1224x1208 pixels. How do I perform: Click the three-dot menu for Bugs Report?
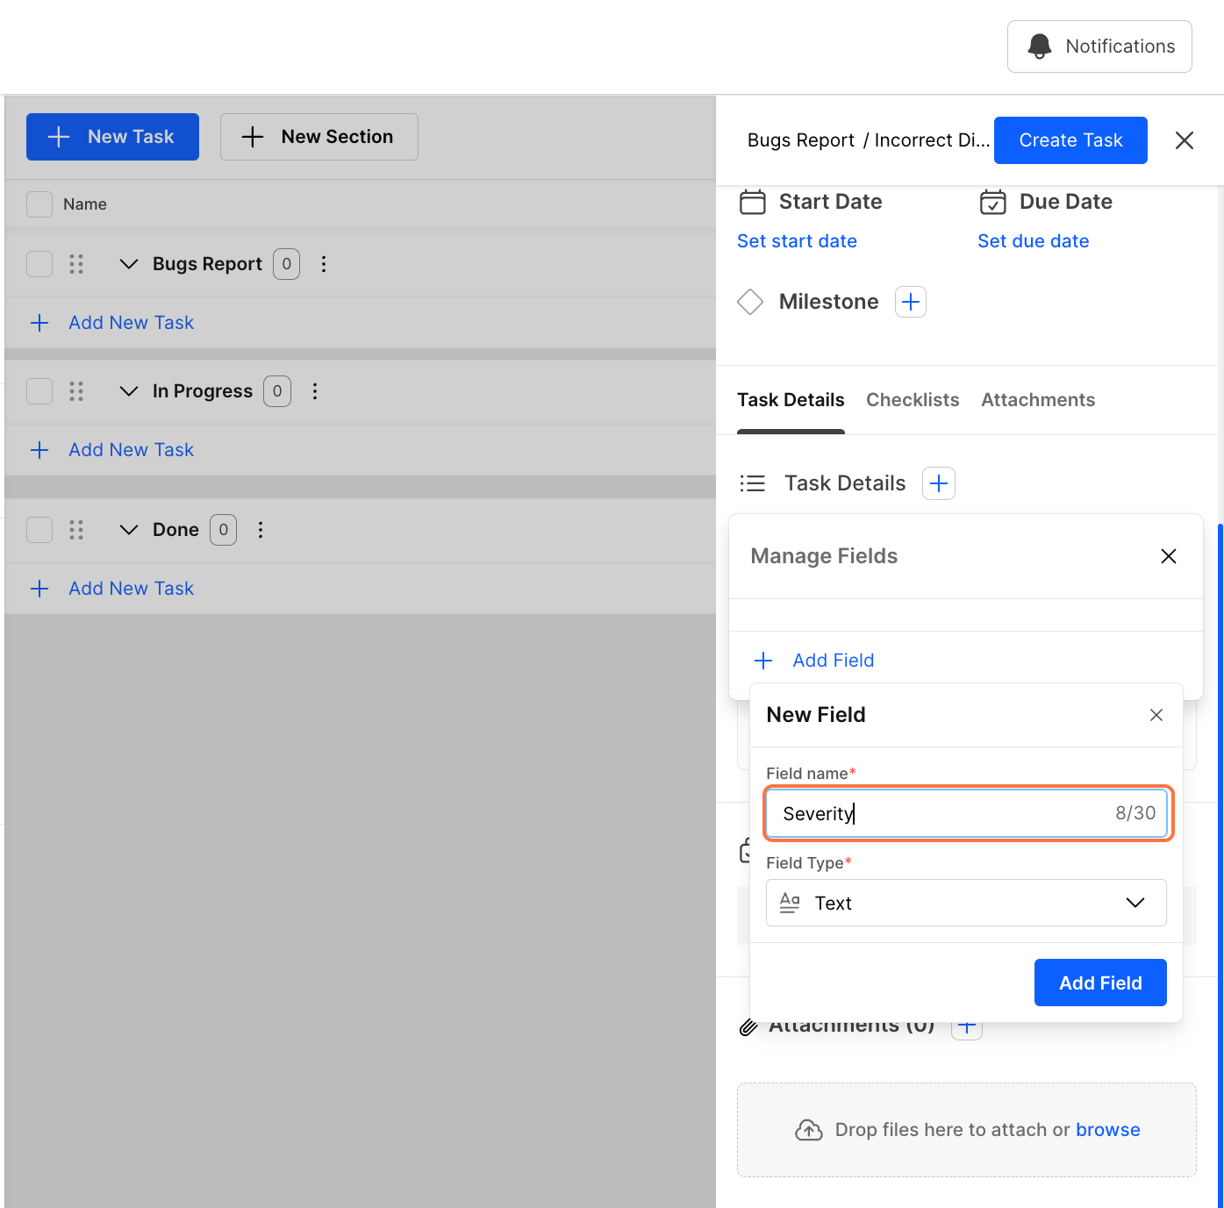click(x=324, y=264)
